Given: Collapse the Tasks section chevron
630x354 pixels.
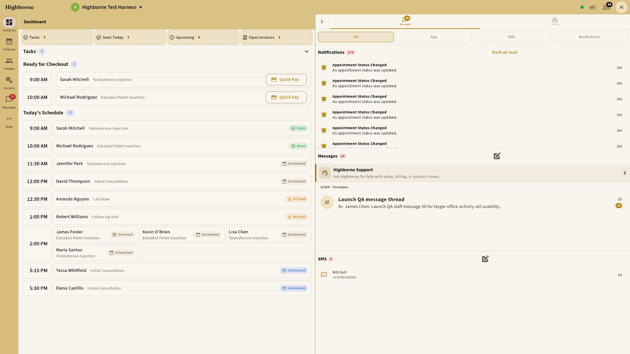Looking at the screenshot, I should (x=306, y=51).
